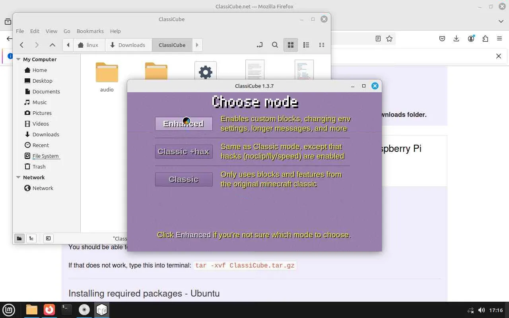Click the 'Installing required packages - Ubuntu' heading
The height and width of the screenshot is (318, 509).
coord(144,293)
